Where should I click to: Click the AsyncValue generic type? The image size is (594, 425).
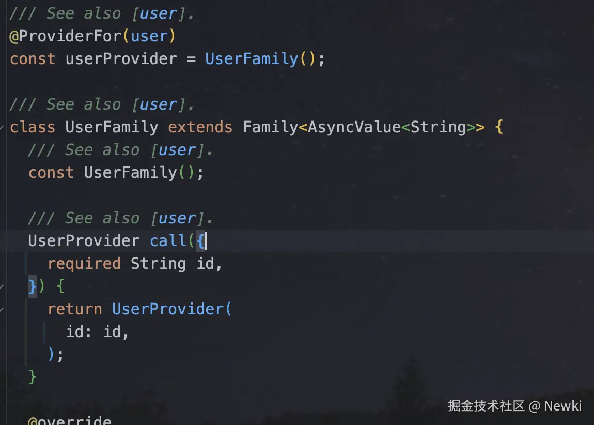click(x=354, y=127)
